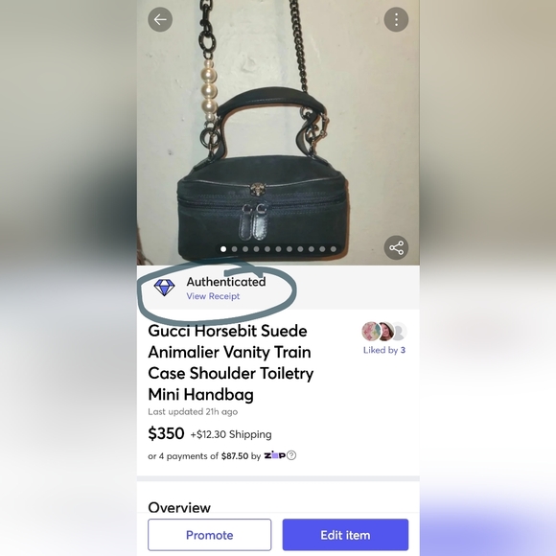Image resolution: width=556 pixels, height=556 pixels.
Task: Show the Liked by 3 list
Action: click(384, 350)
